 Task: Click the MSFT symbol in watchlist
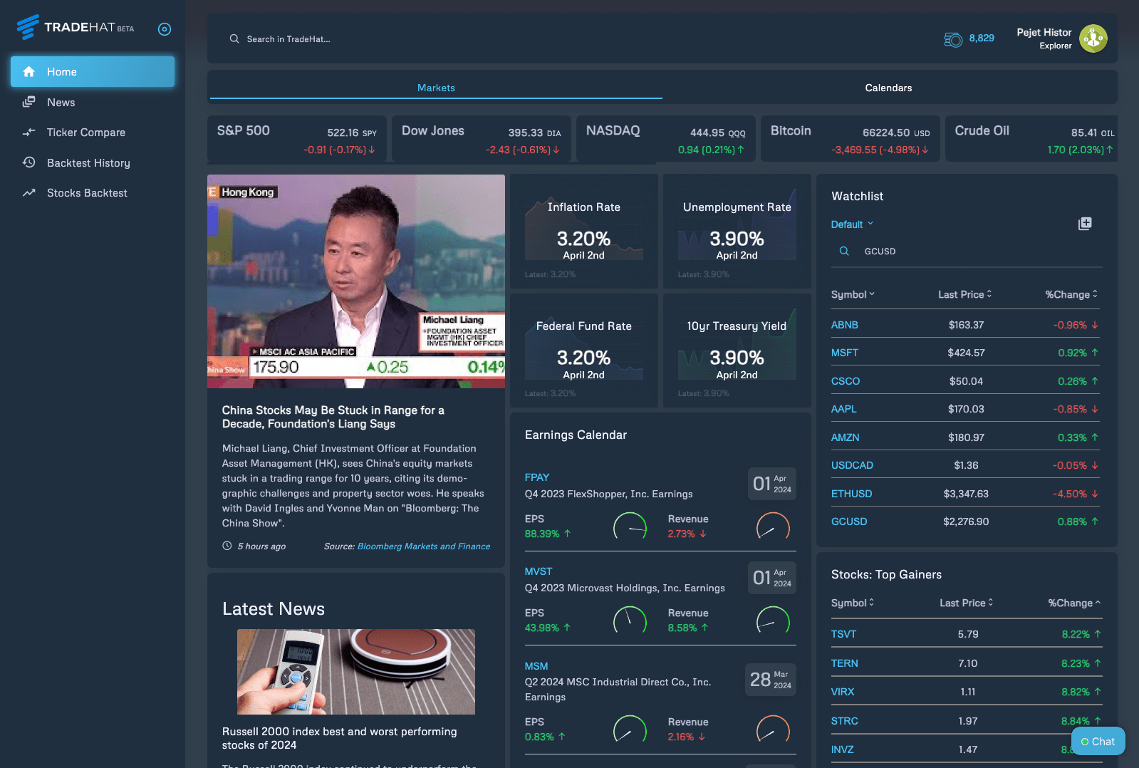(845, 353)
